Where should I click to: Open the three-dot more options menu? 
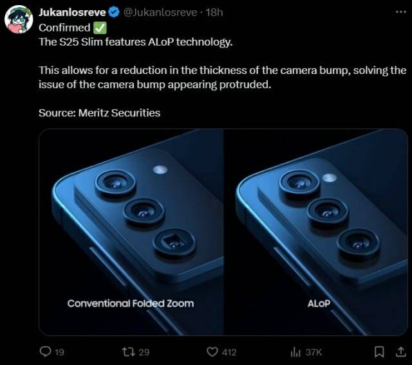tap(400, 12)
